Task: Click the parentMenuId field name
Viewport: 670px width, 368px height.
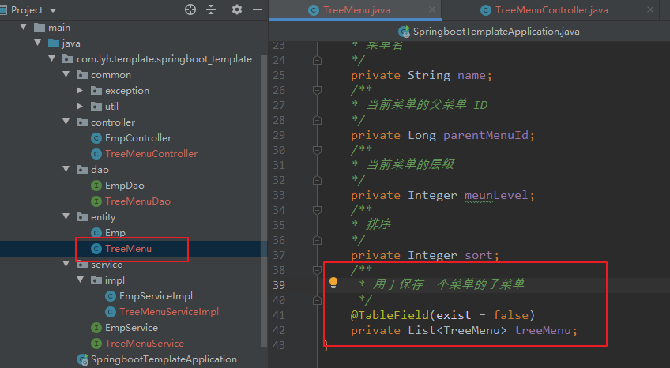Action: (486, 135)
